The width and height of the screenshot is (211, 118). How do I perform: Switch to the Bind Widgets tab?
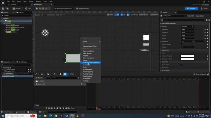[x=22, y=62]
